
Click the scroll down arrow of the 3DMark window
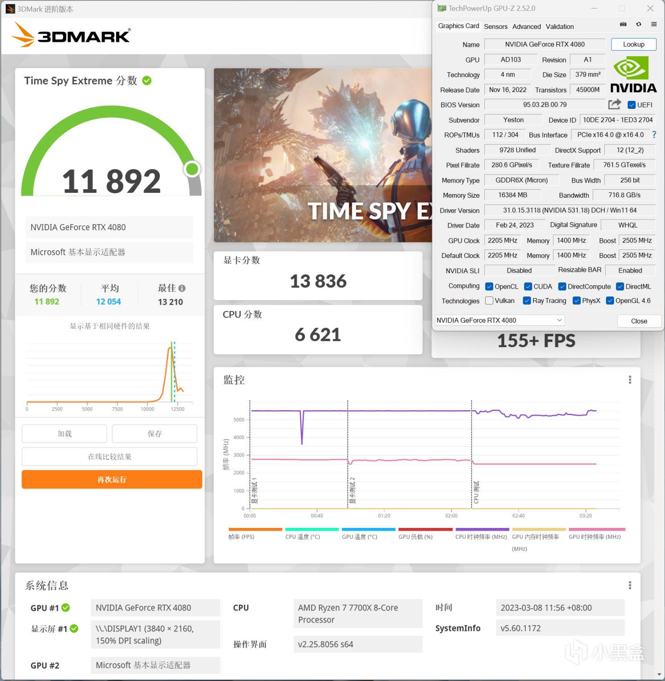tap(660, 674)
